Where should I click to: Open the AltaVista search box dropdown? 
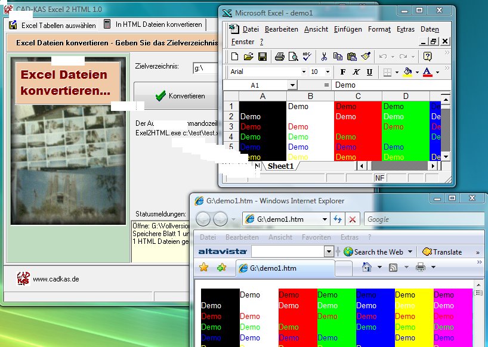coord(328,252)
